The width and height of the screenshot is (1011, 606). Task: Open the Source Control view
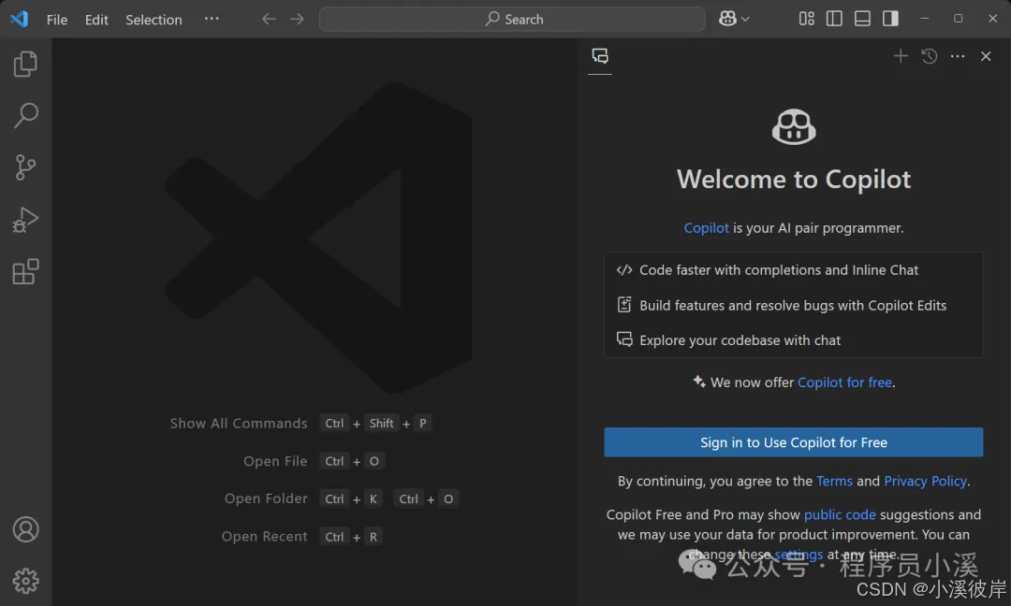(x=26, y=167)
